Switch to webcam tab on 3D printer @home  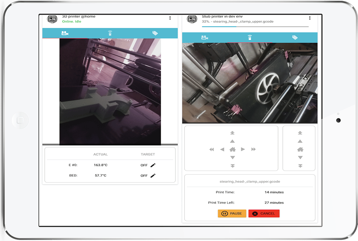click(x=65, y=33)
